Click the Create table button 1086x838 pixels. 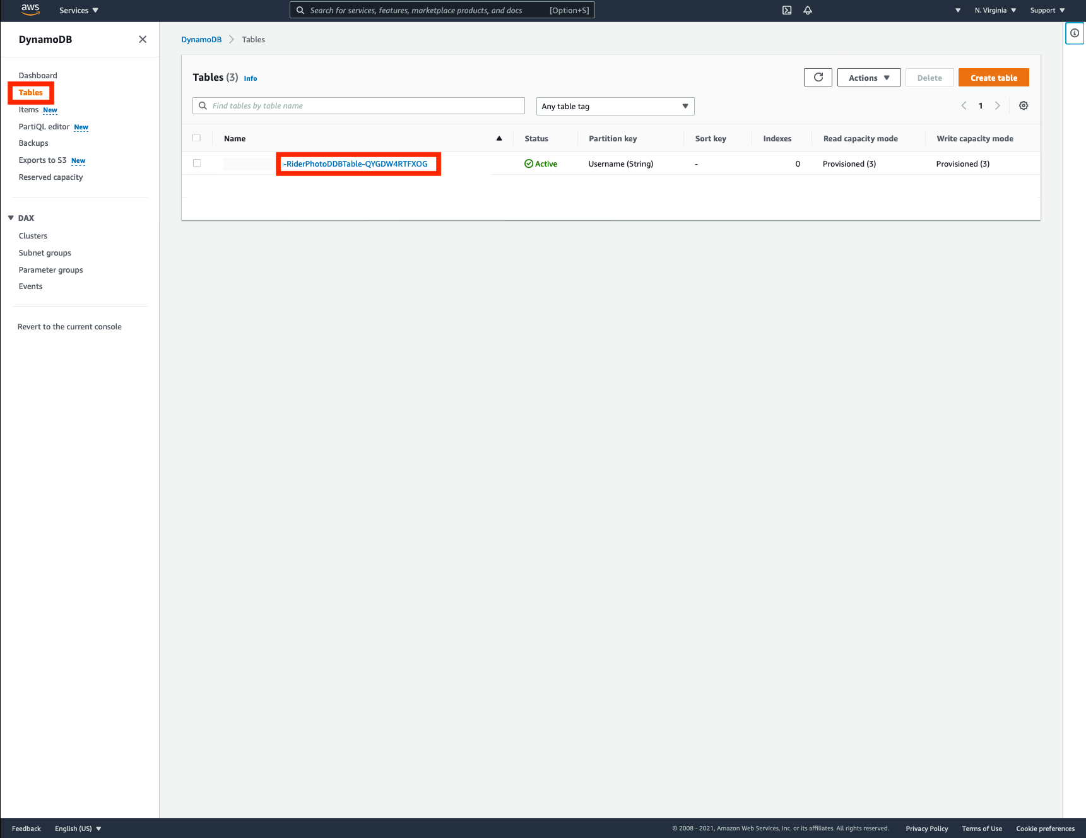994,78
